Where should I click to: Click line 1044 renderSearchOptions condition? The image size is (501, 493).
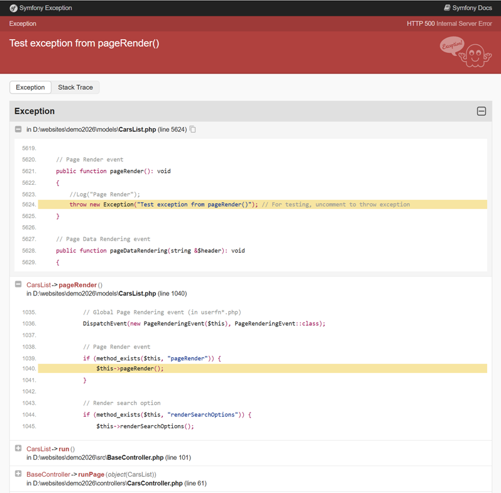click(x=167, y=414)
